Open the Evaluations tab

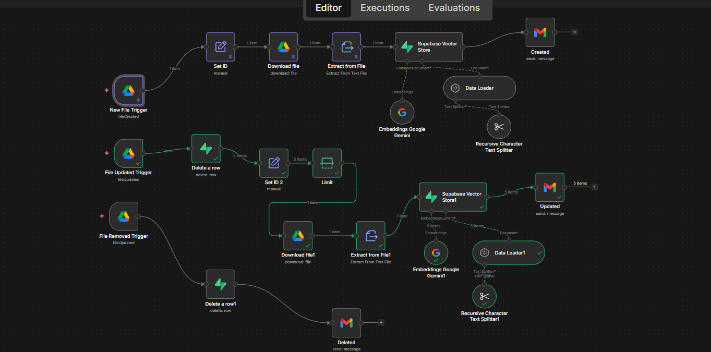click(x=454, y=8)
